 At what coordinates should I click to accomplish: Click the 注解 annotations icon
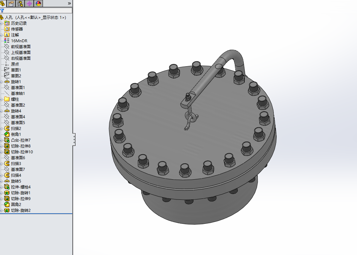click(7, 35)
